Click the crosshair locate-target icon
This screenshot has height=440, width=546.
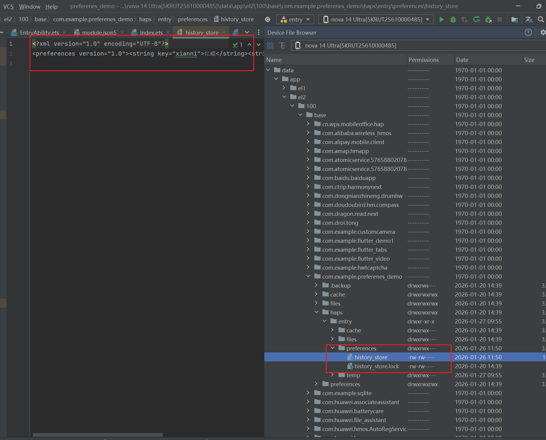(268, 20)
